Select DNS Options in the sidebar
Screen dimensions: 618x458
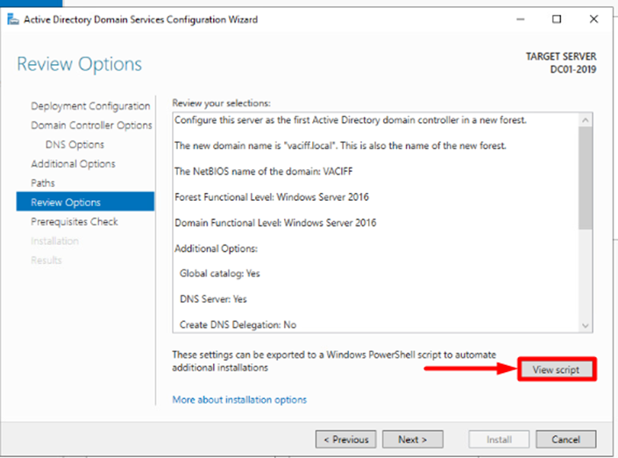point(75,145)
